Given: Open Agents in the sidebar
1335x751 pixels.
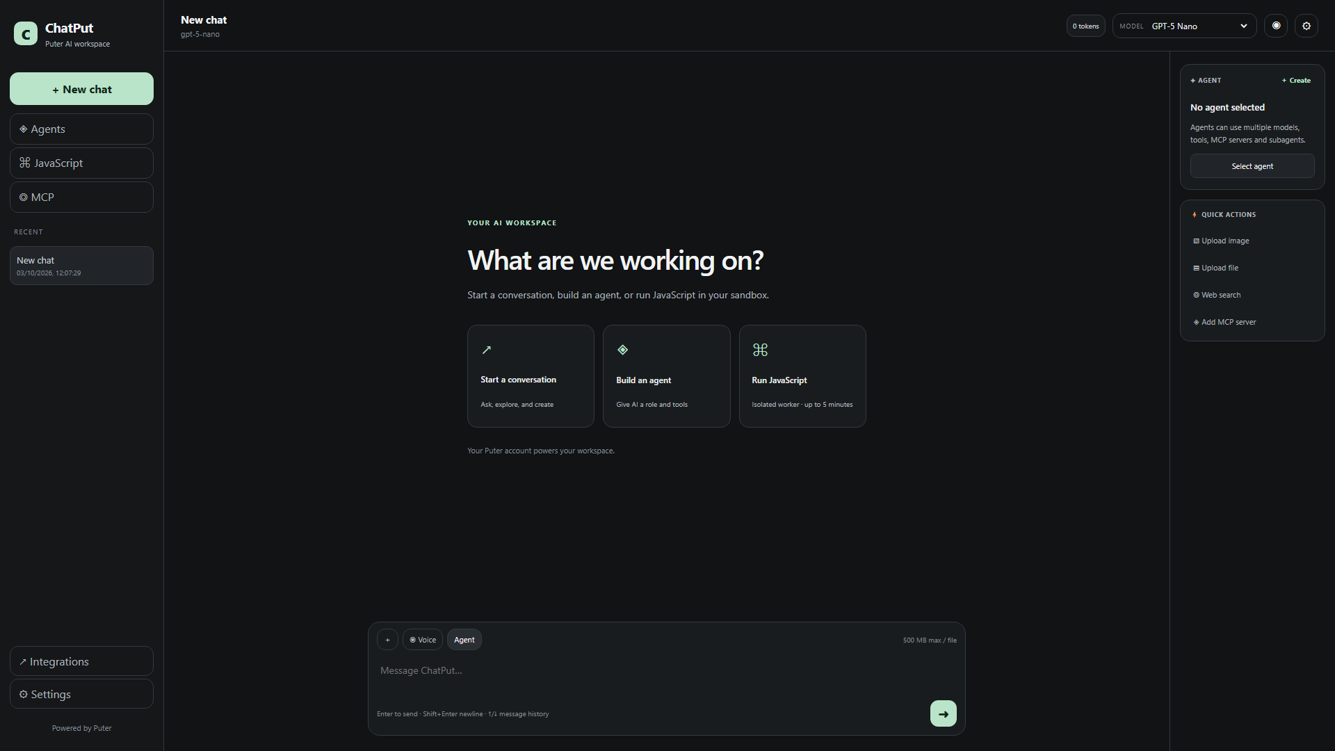Looking at the screenshot, I should click(81, 129).
